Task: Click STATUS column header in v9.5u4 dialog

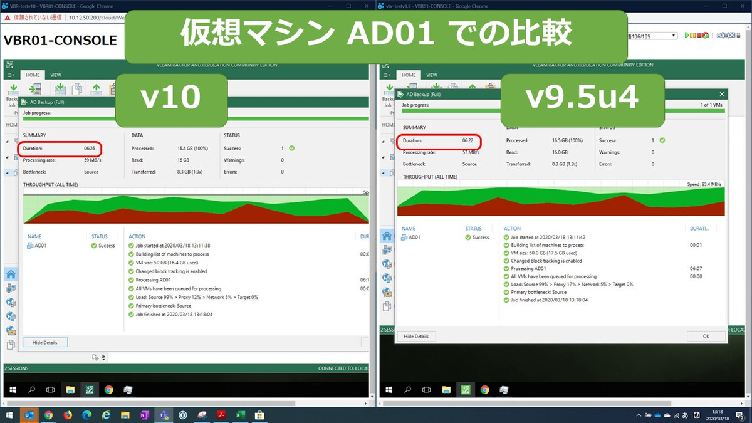Action: click(x=474, y=229)
